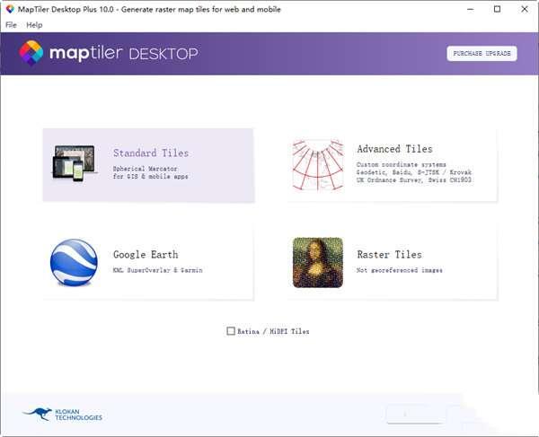
Task: Click the MapTiler Desktop logo in header
Action: (109, 54)
